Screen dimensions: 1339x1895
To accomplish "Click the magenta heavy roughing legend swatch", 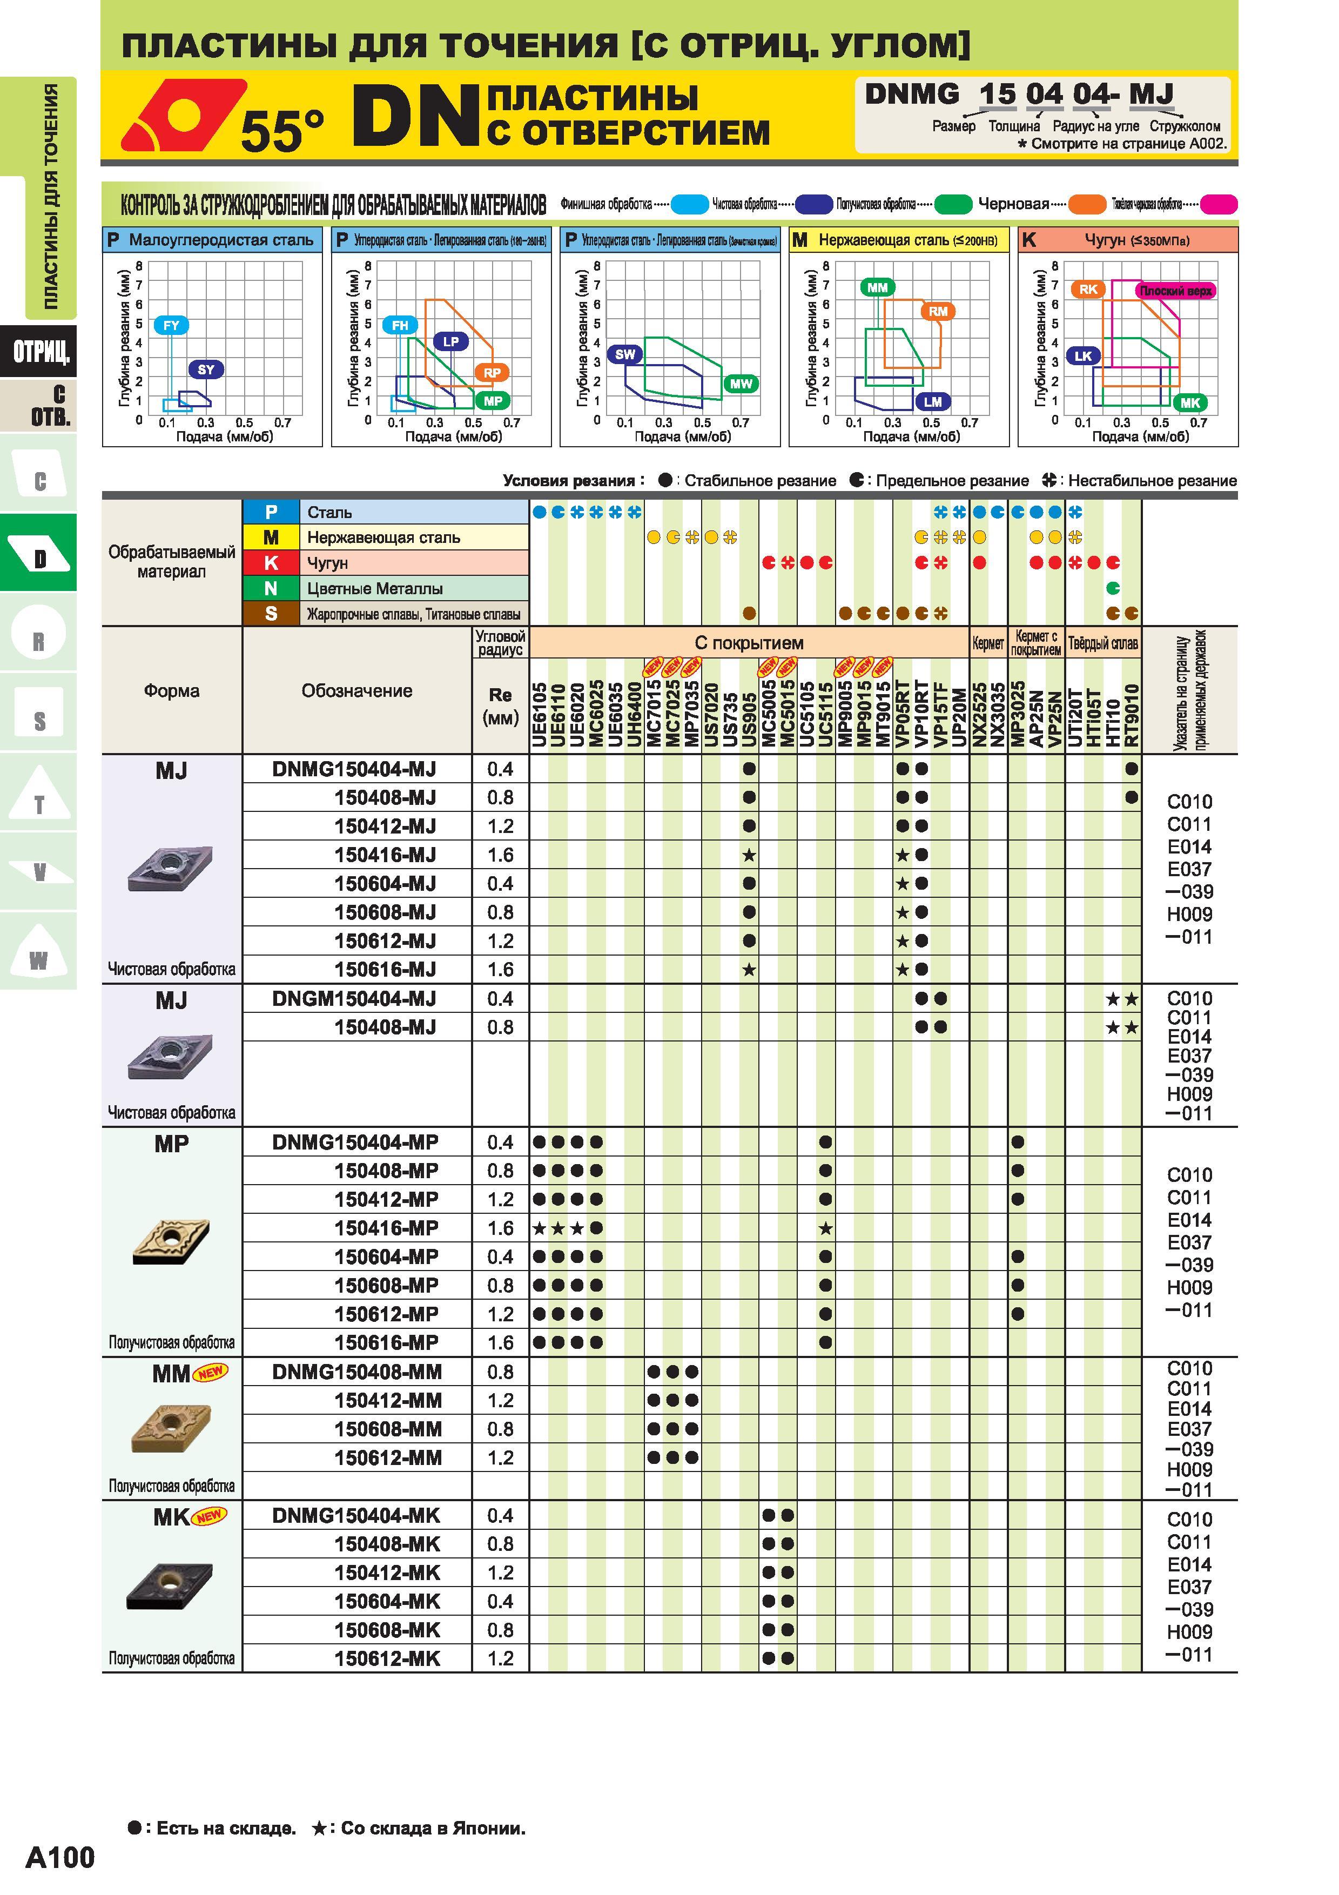I will coord(1219,204).
